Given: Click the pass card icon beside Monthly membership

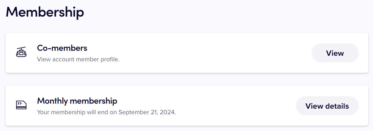Looking at the screenshot, I should pos(21,105).
